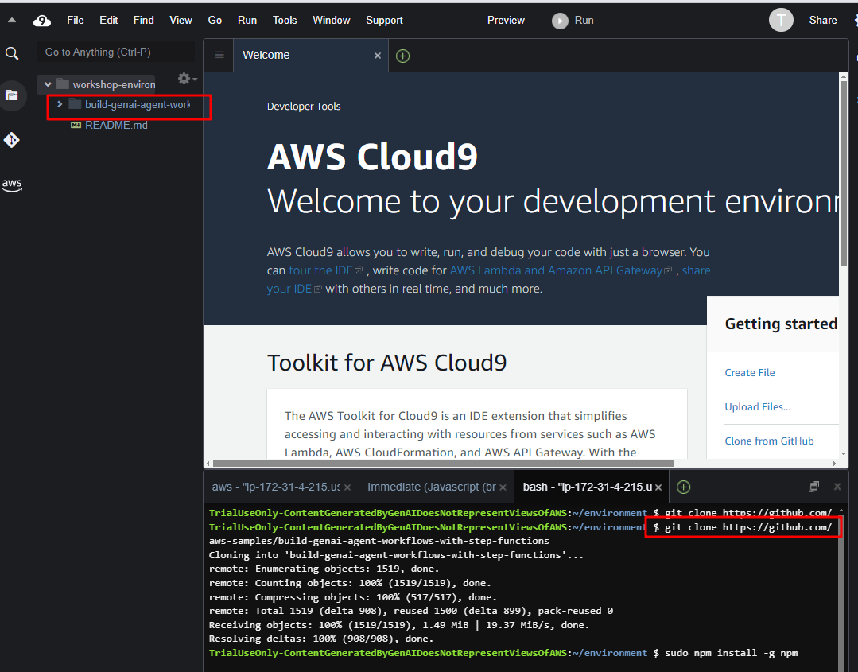Open the Tools menu

(x=285, y=20)
